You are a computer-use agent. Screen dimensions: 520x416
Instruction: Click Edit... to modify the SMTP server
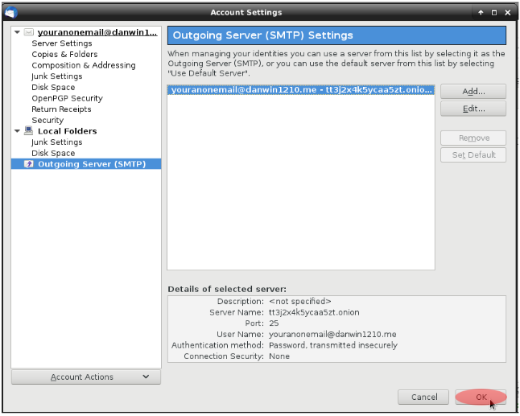coord(473,109)
